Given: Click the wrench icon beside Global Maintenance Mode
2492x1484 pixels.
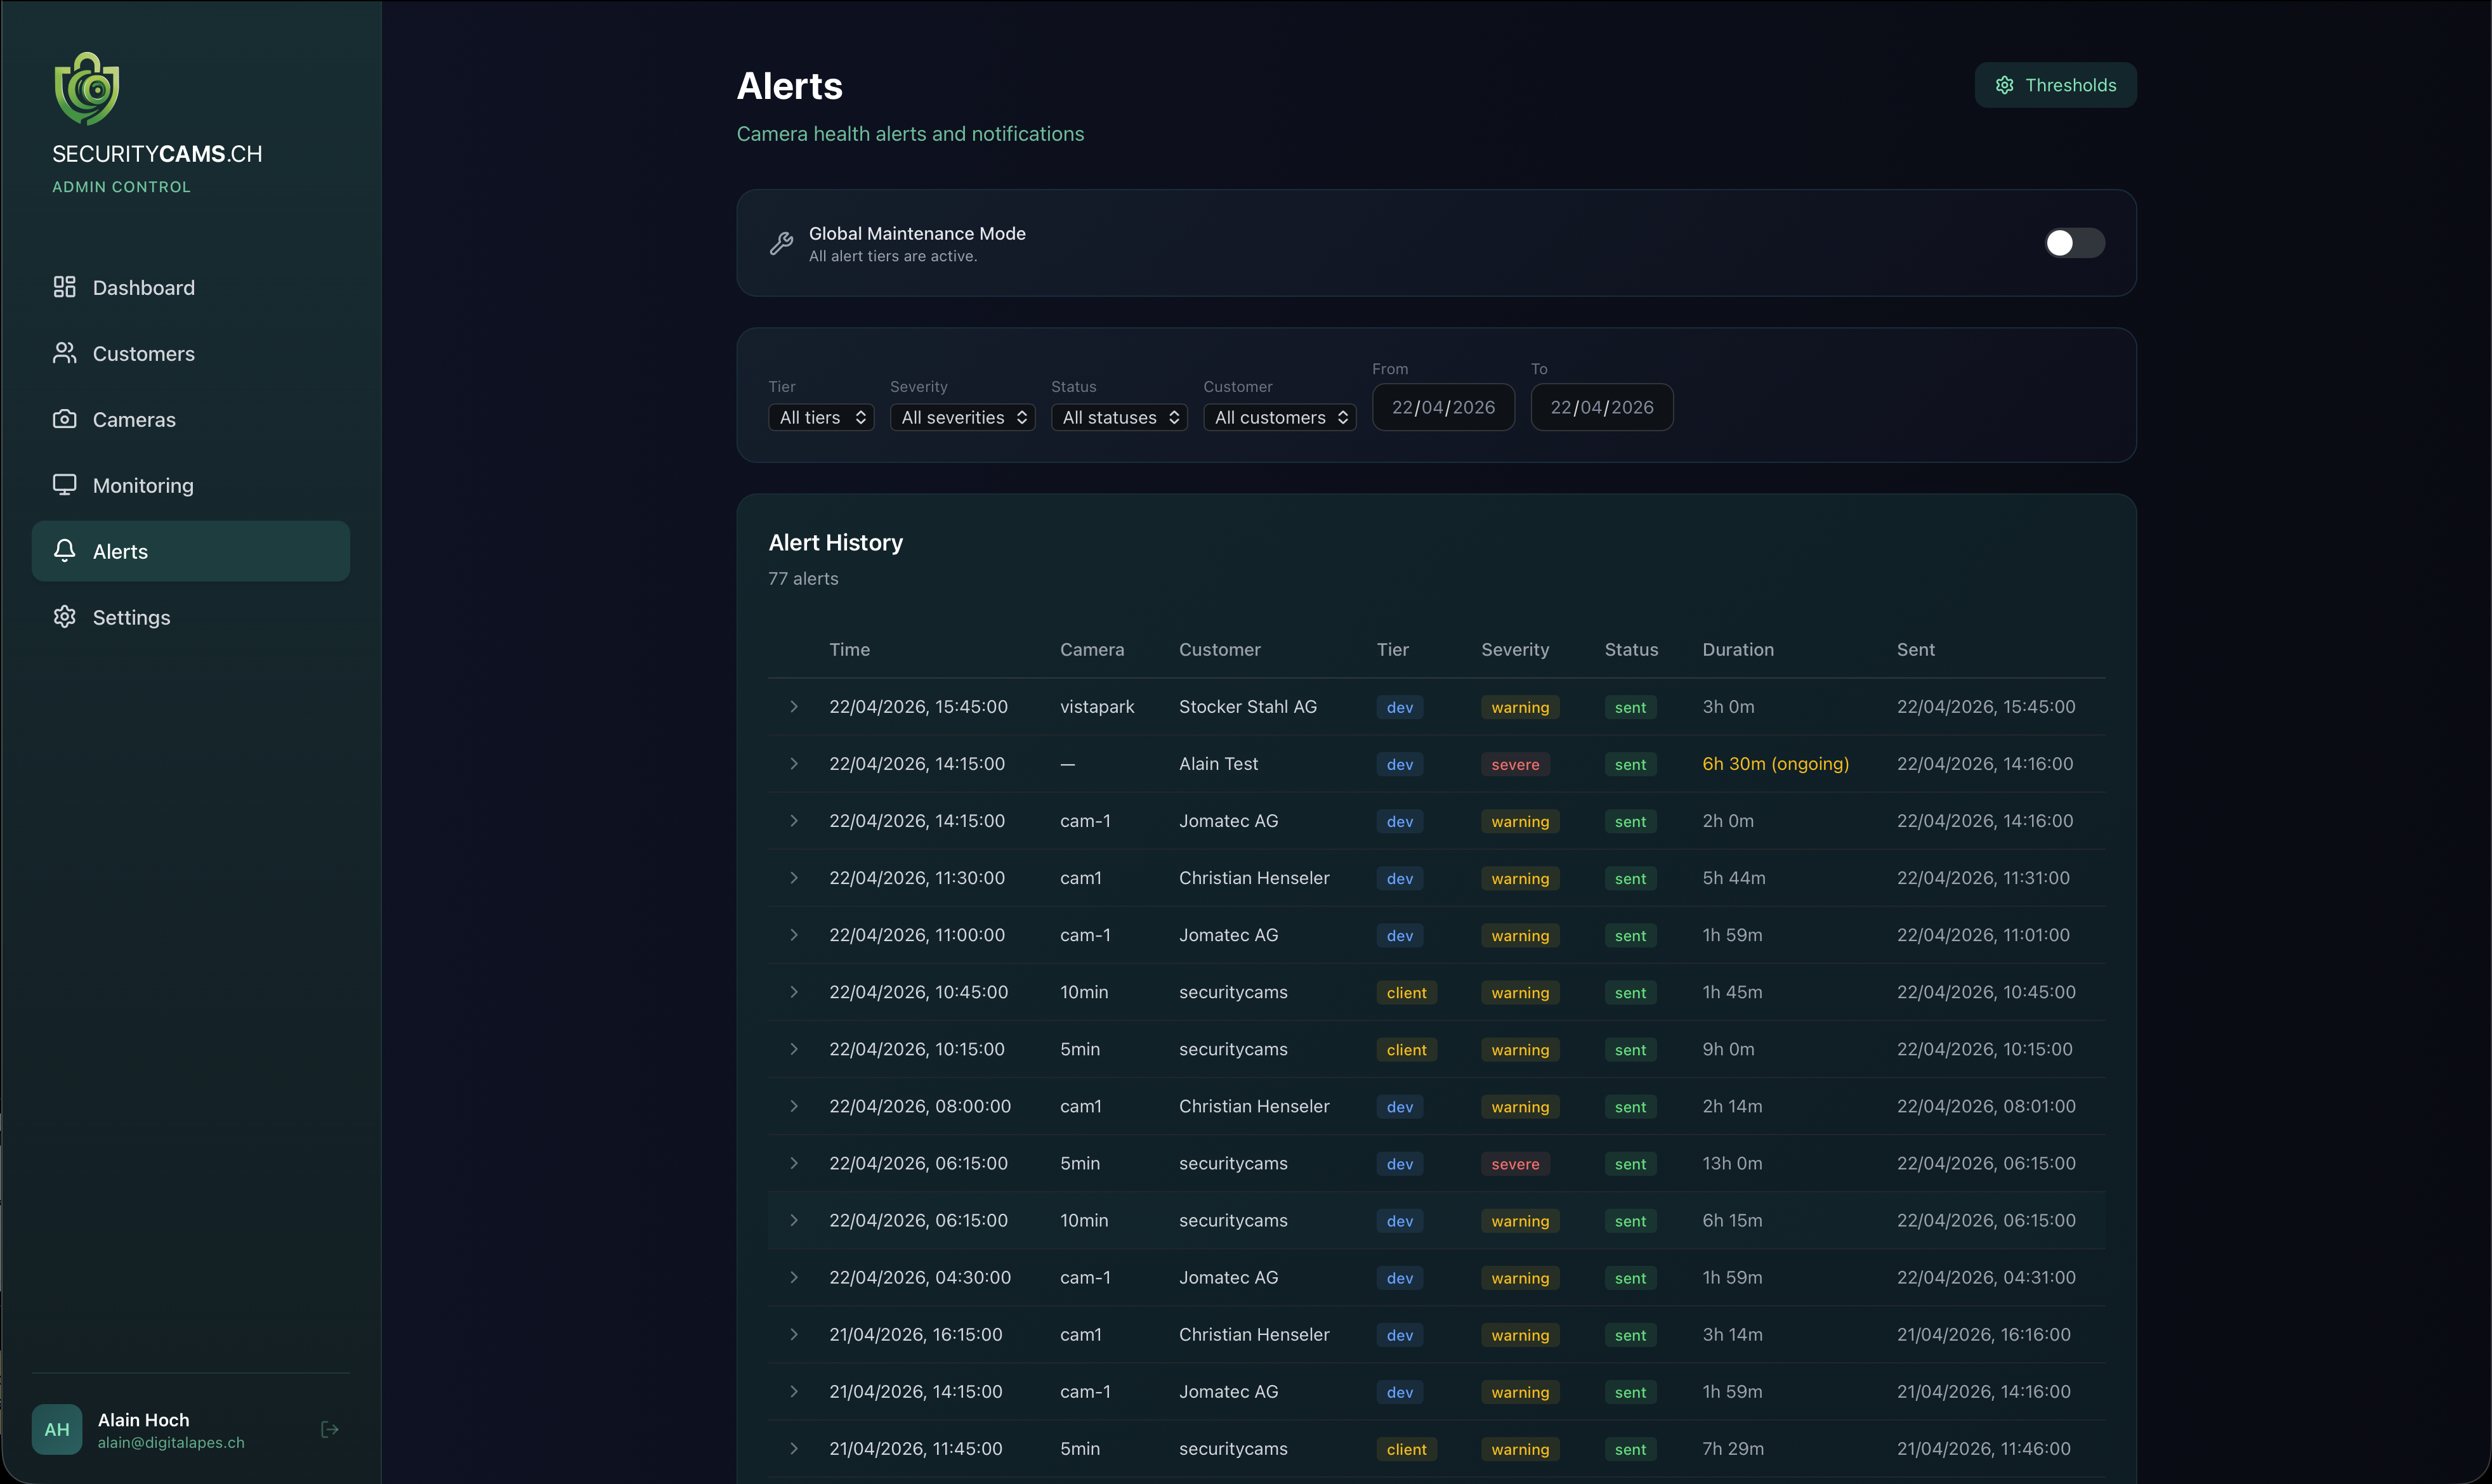Looking at the screenshot, I should point(782,243).
